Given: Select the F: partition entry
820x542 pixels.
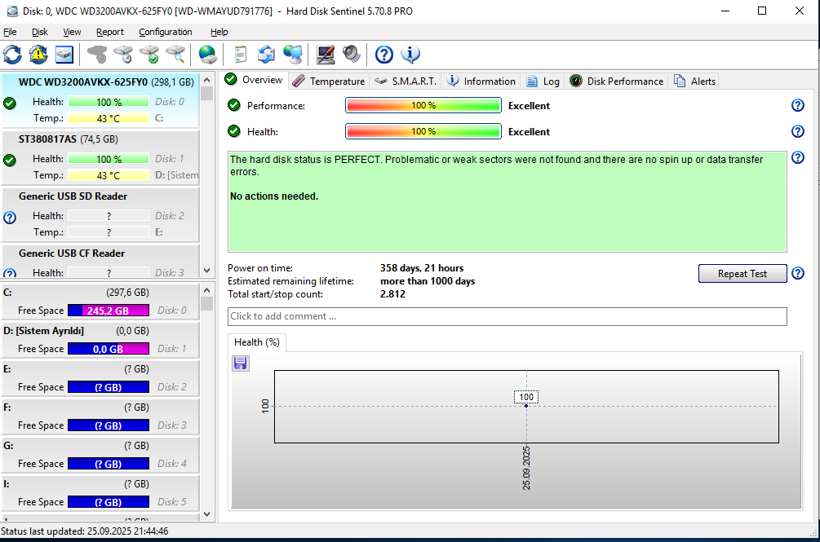Looking at the screenshot, I should [100, 416].
